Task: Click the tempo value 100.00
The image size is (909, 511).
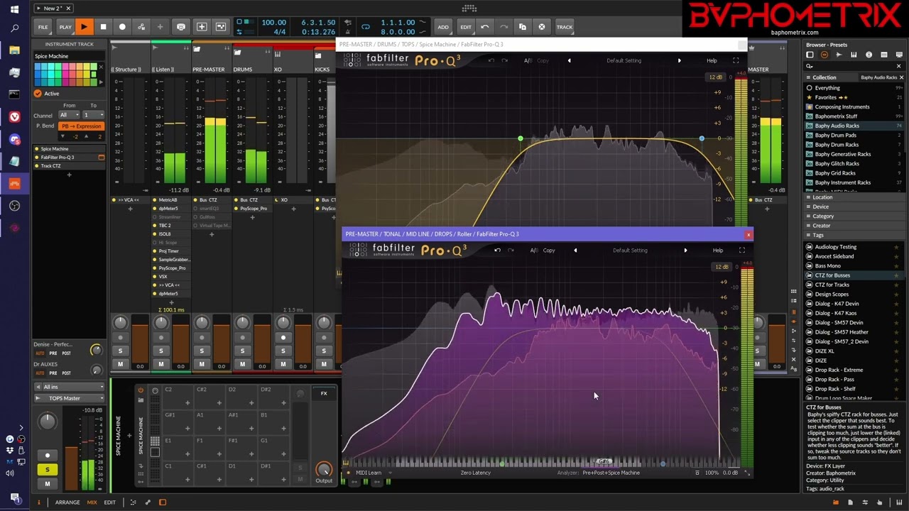Action: click(274, 23)
